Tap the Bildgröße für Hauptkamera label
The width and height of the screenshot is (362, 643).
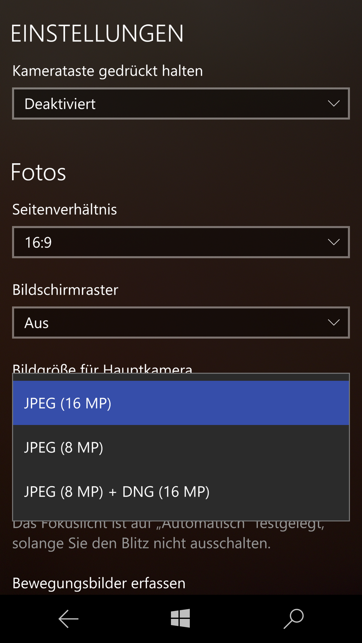pos(102,368)
